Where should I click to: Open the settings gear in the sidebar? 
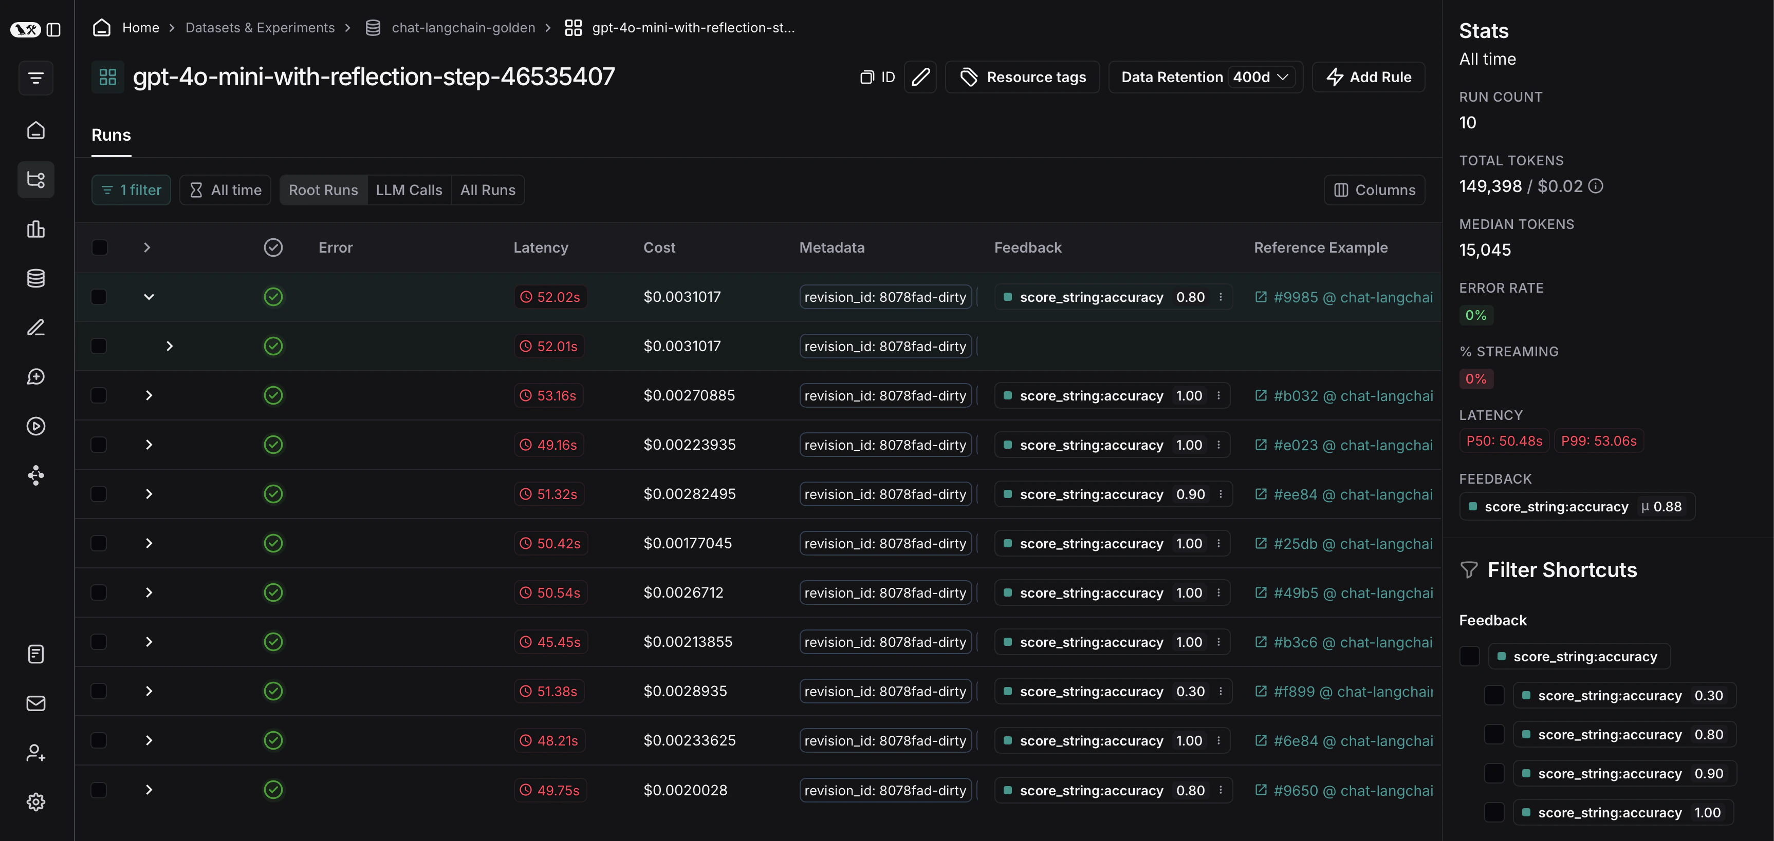tap(36, 802)
